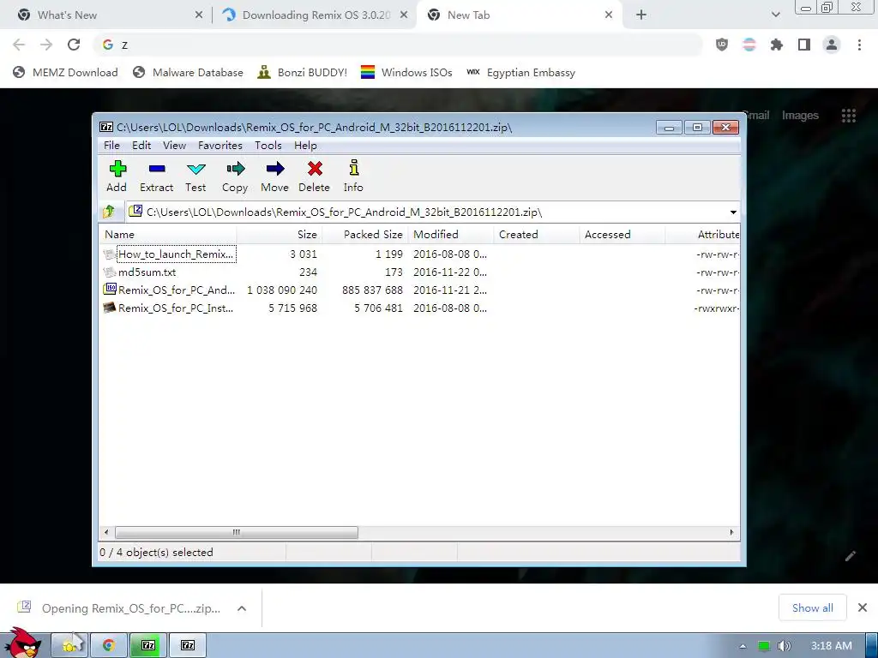Viewport: 878px width, 658px height.
Task: Open the Egyptian Embassy bookmark
Action: pyautogui.click(x=520, y=73)
